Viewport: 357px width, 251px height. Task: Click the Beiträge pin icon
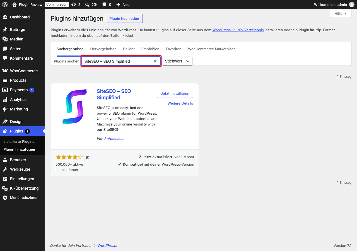[x=5, y=30]
